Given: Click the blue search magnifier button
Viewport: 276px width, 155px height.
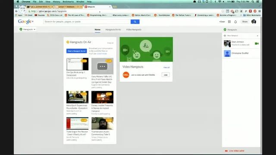Looking at the screenshot, I should (x=135, y=22).
